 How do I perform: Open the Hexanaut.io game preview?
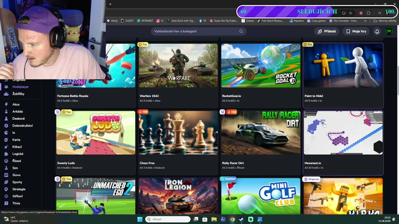tap(343, 133)
